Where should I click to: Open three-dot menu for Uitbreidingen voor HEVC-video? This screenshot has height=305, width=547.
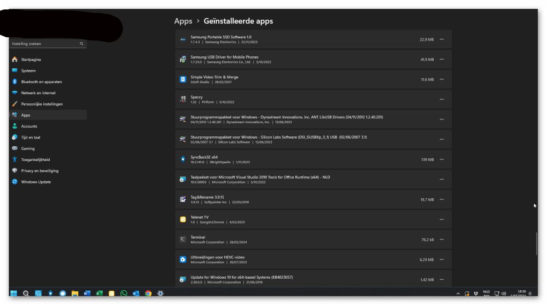[441, 260]
